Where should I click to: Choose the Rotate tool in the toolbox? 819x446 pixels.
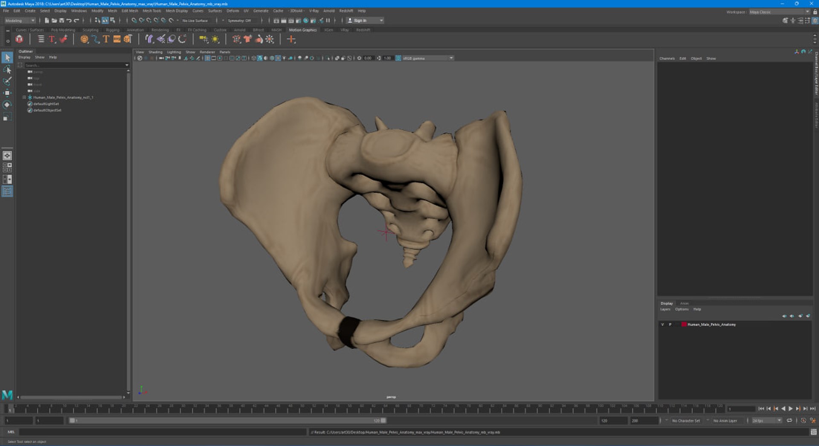pos(7,105)
